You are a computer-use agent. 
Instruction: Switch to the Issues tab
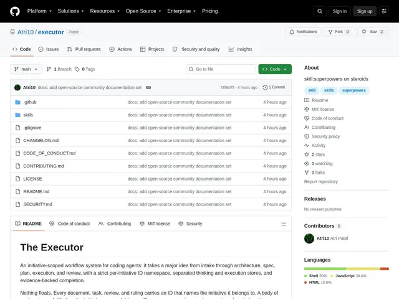49,49
